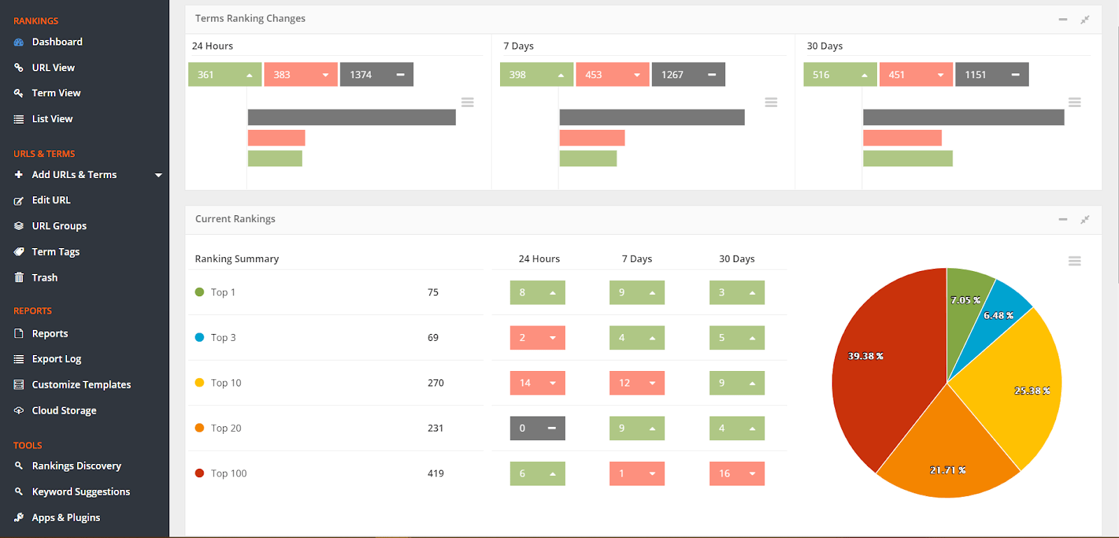Toggle the green 361 improved terms filter
This screenshot has height=538, width=1119.
tap(224, 75)
